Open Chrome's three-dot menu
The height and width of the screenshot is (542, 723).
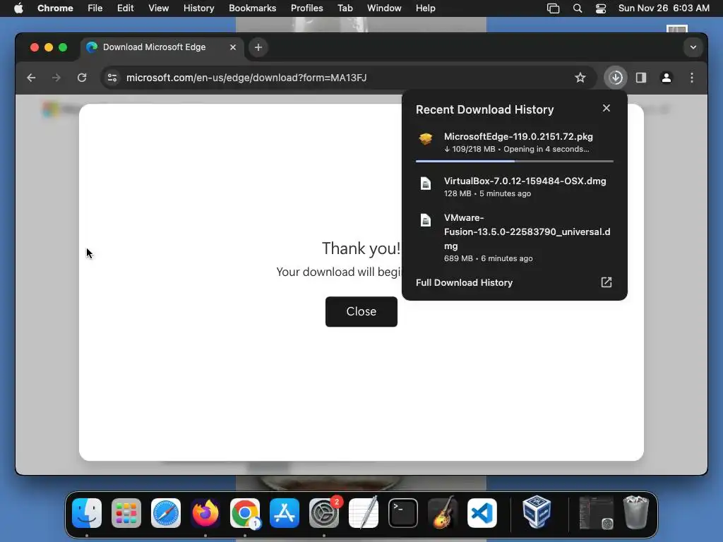click(x=692, y=78)
